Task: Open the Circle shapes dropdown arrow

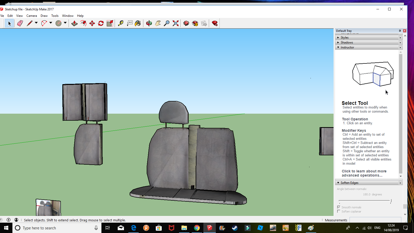Action: [65, 23]
